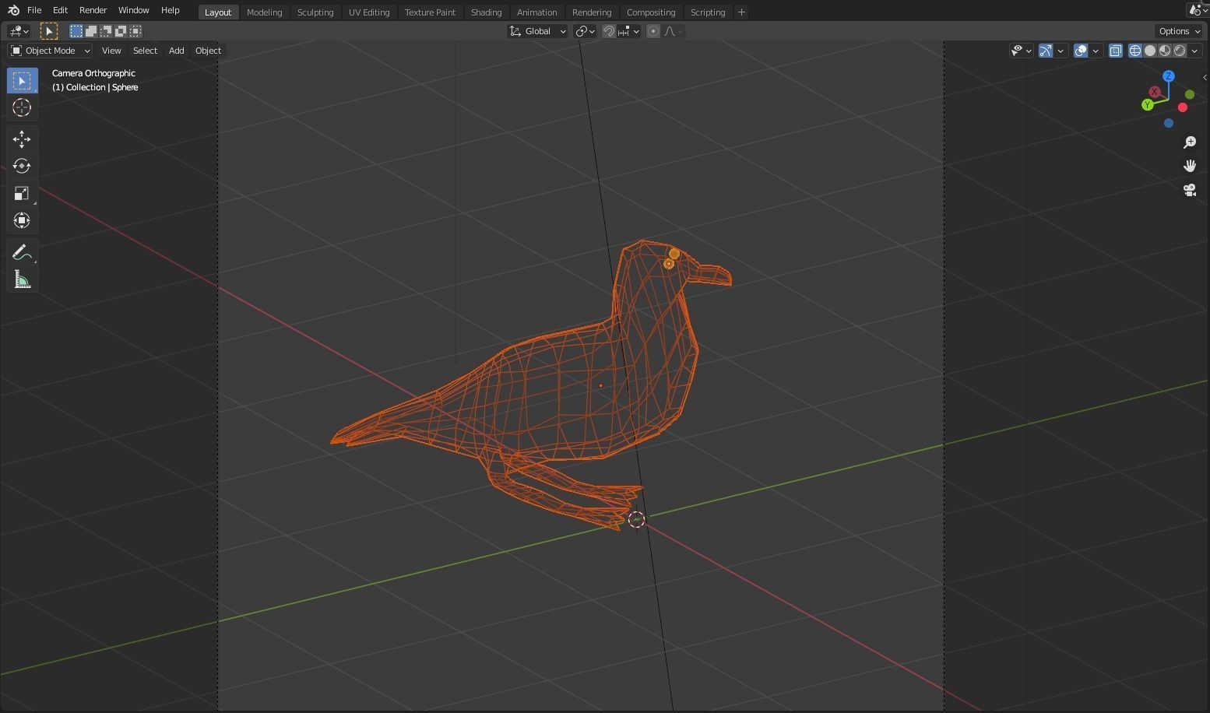Click the tweak arrow tool icon in header
The width and height of the screenshot is (1210, 713).
coord(48,31)
